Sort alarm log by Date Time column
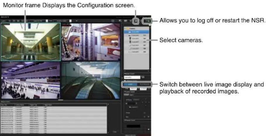 (8, 105)
